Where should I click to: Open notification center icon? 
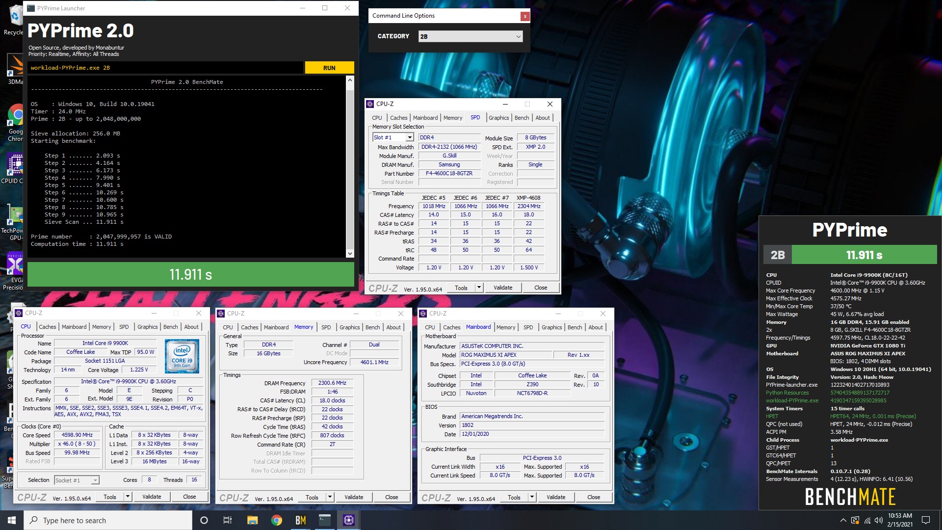[926, 520]
